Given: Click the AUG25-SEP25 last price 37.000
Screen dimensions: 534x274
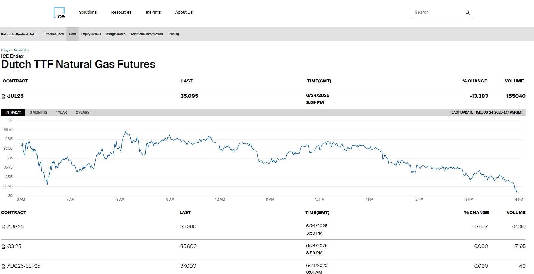Looking at the screenshot, I should (x=188, y=266).
